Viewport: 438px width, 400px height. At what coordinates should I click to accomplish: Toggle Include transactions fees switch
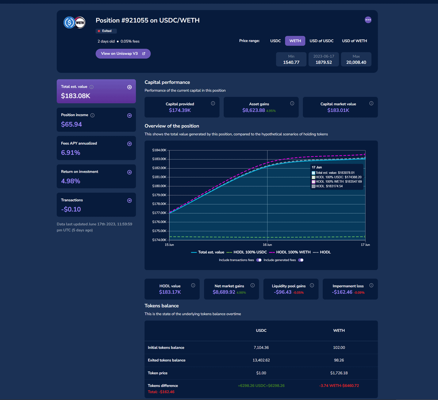click(x=259, y=260)
